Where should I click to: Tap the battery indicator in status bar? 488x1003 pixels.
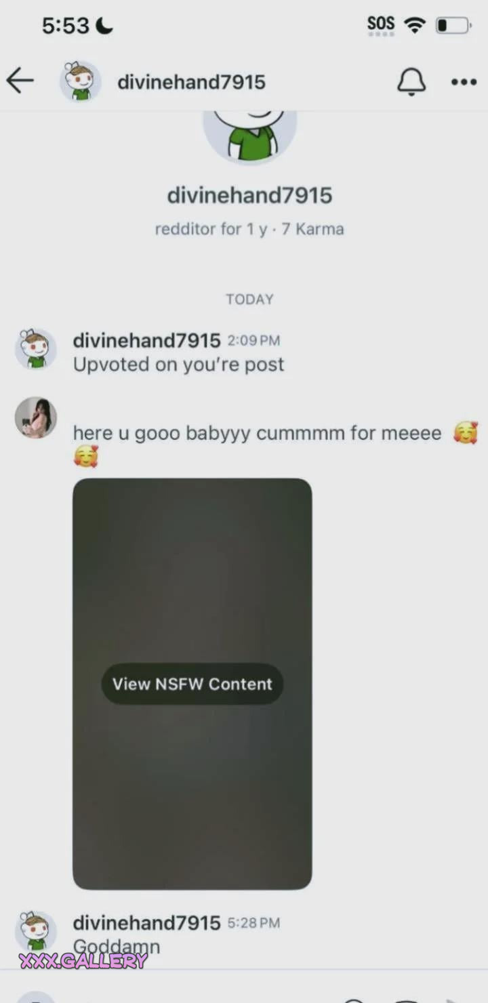coord(453,26)
